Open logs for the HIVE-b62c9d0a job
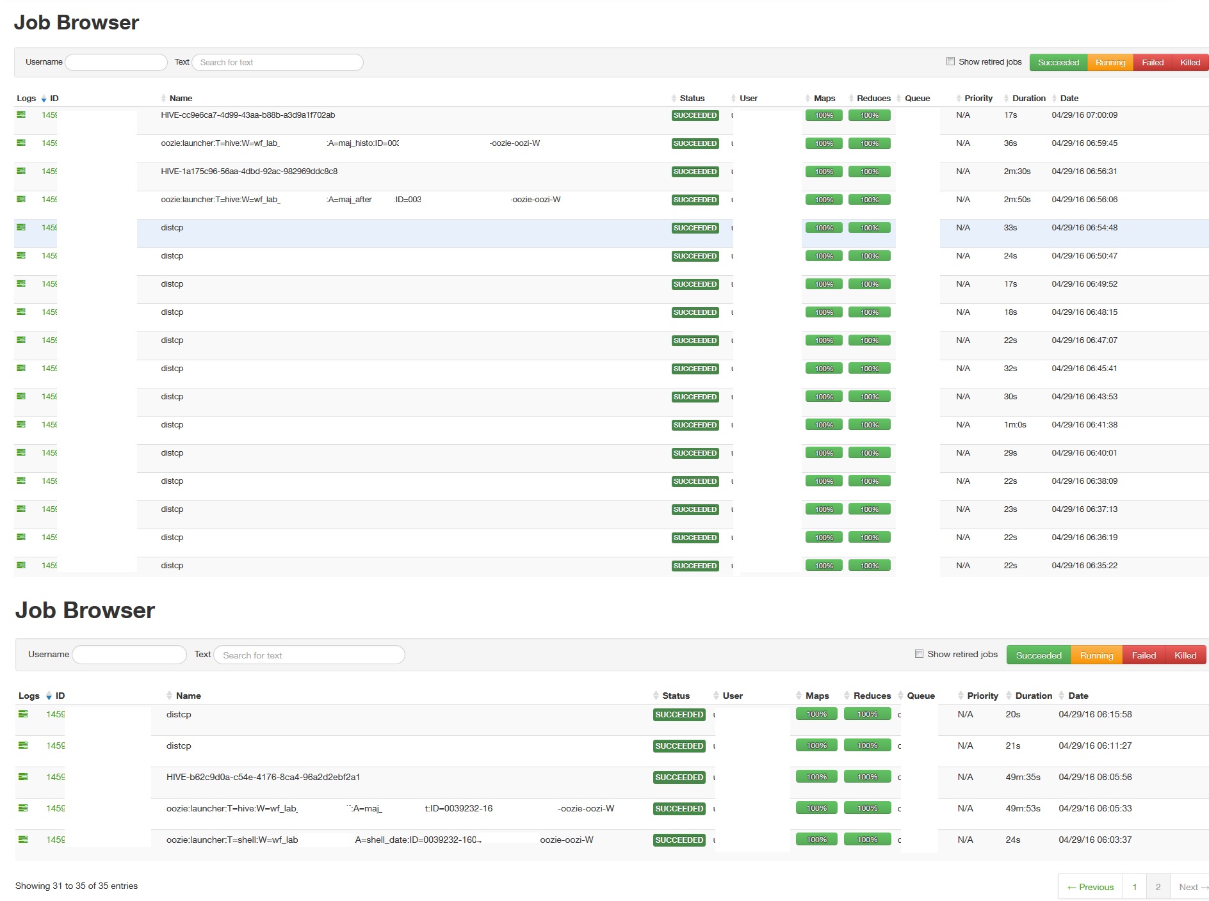The width and height of the screenshot is (1209, 901). 23,777
